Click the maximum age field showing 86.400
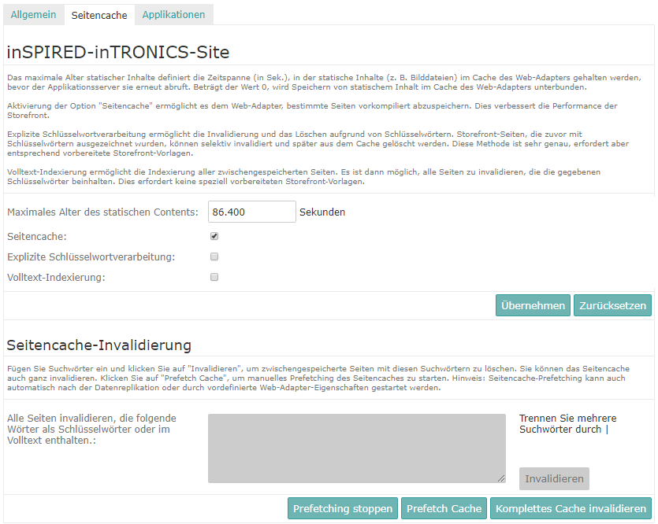This screenshot has height=524, width=658. click(x=251, y=212)
